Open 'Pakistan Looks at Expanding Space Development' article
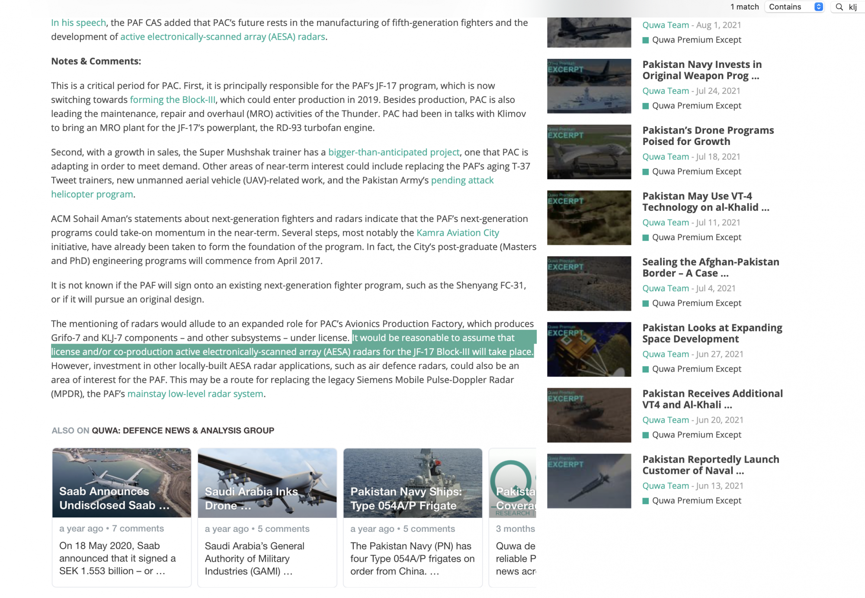 click(712, 333)
